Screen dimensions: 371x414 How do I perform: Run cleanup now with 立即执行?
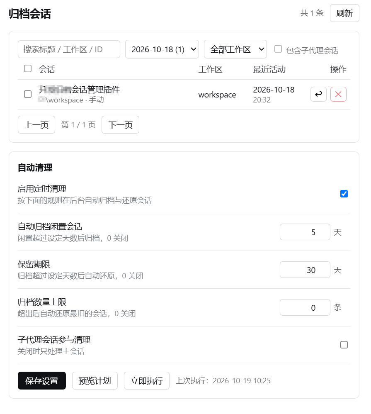click(147, 381)
